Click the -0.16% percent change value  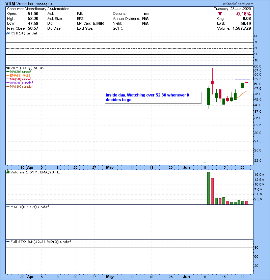243,14
